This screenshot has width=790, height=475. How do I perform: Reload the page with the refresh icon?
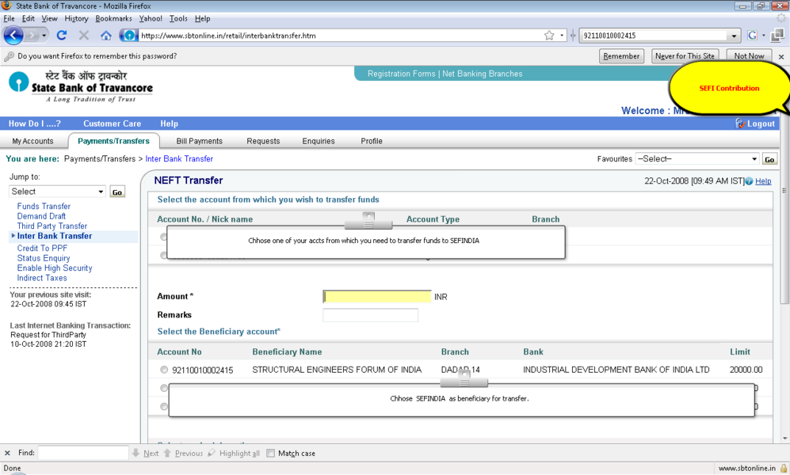62,36
